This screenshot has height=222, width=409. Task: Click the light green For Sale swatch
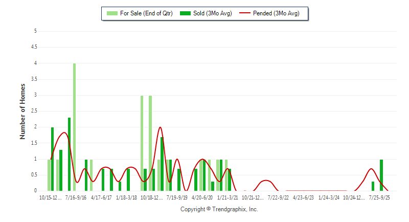click(110, 13)
